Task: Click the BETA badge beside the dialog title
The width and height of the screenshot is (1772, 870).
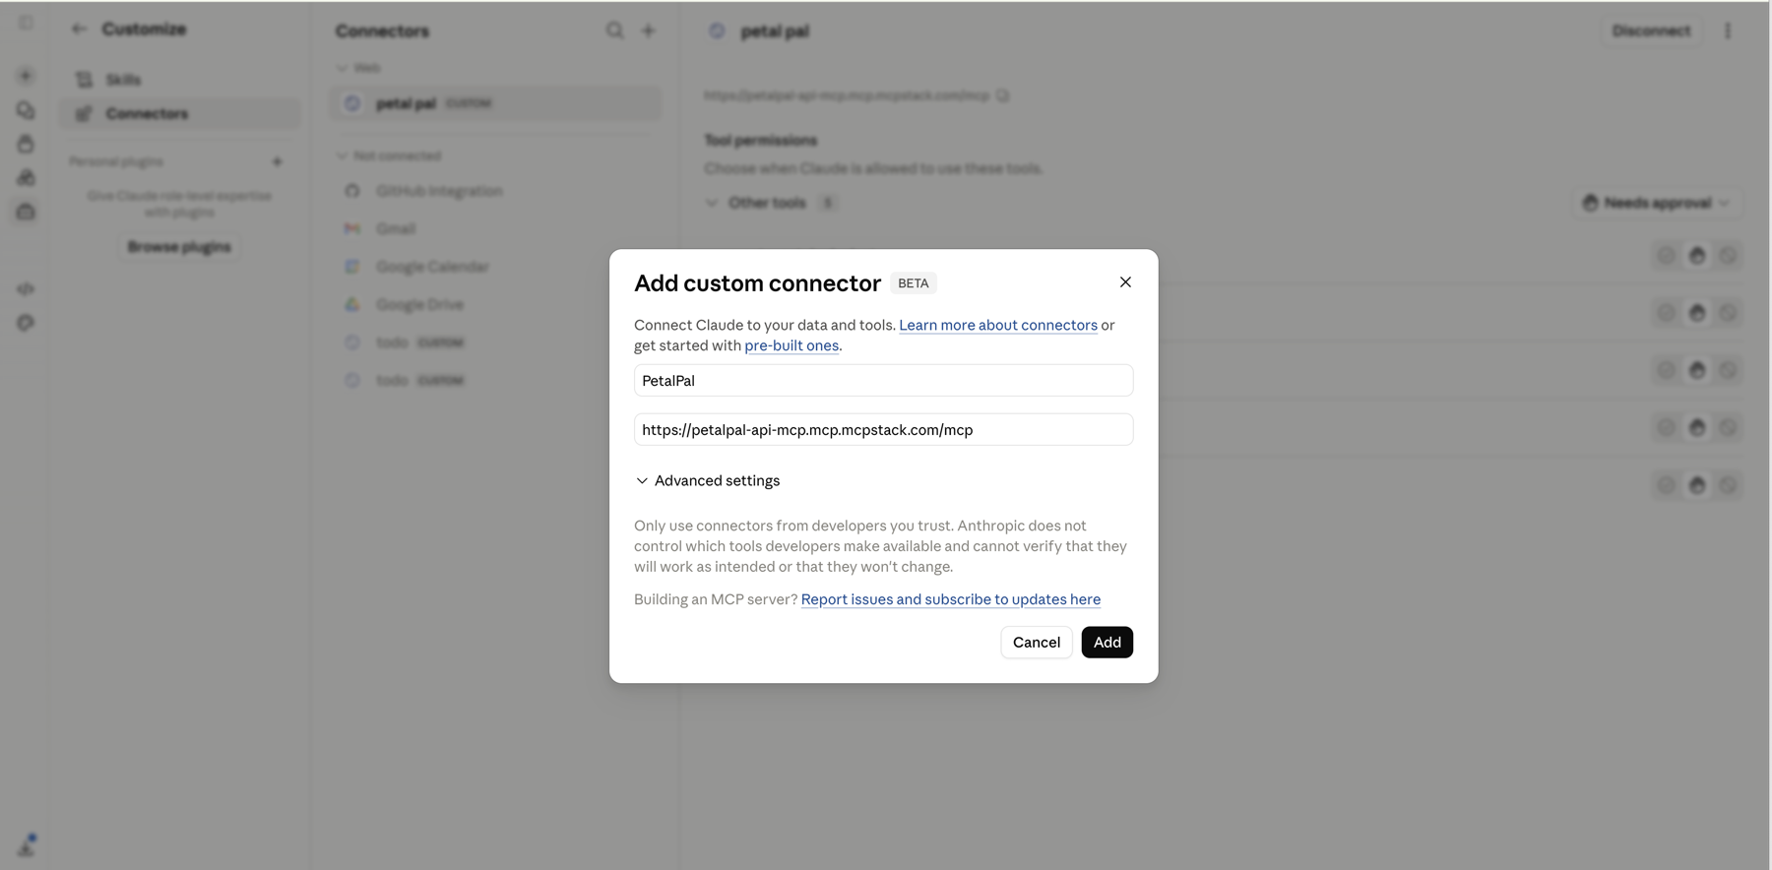Action: tap(913, 283)
